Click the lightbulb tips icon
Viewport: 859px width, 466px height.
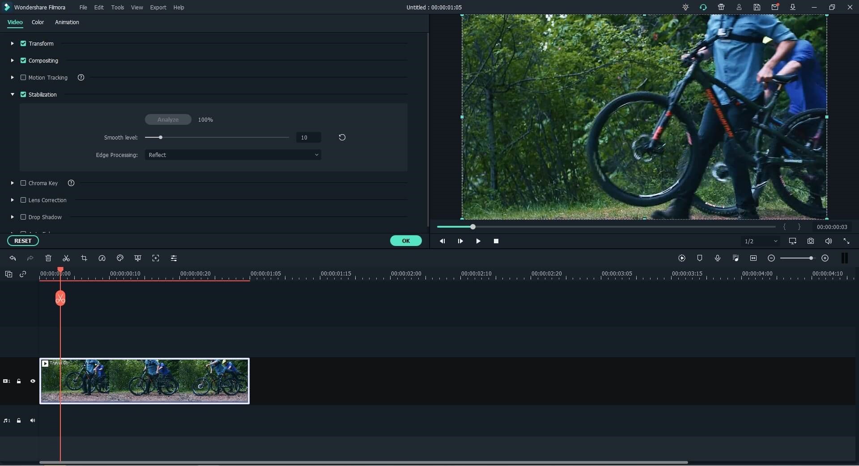tap(685, 7)
